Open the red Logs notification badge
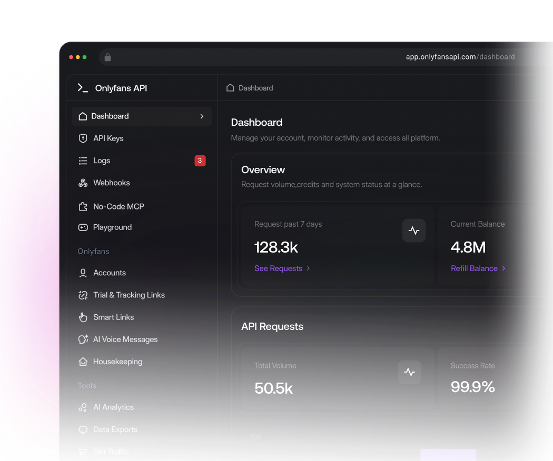The image size is (553, 461). coord(200,161)
